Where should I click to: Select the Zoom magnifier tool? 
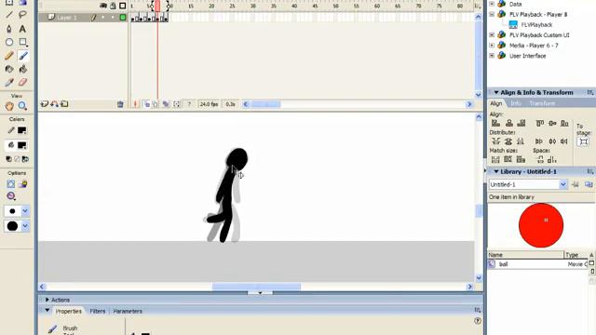coord(22,106)
